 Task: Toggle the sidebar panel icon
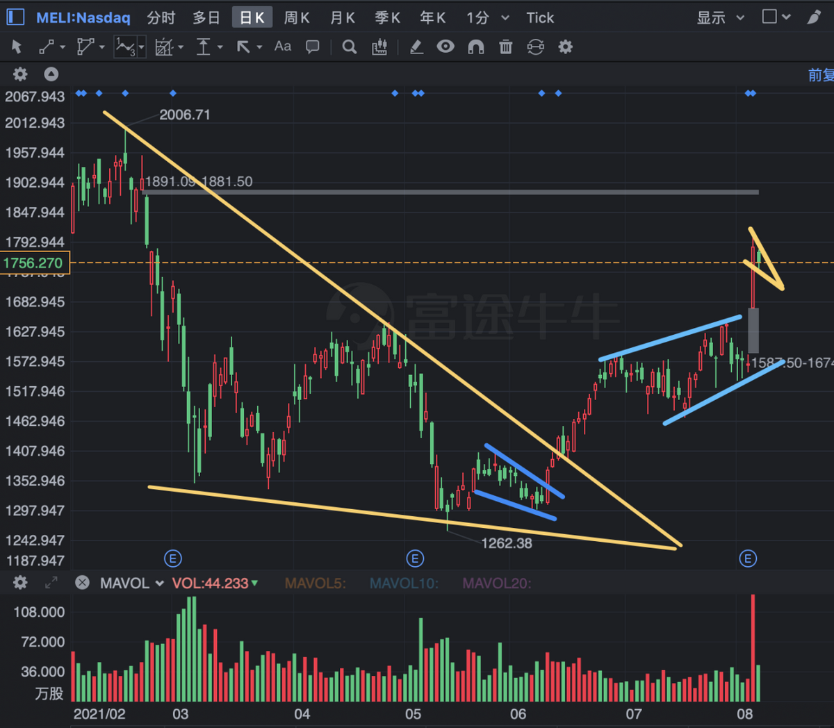15,17
